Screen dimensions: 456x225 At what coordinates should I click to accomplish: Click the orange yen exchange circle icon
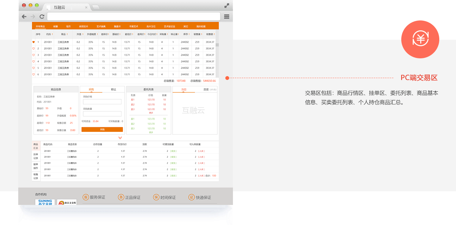pyautogui.click(x=420, y=39)
